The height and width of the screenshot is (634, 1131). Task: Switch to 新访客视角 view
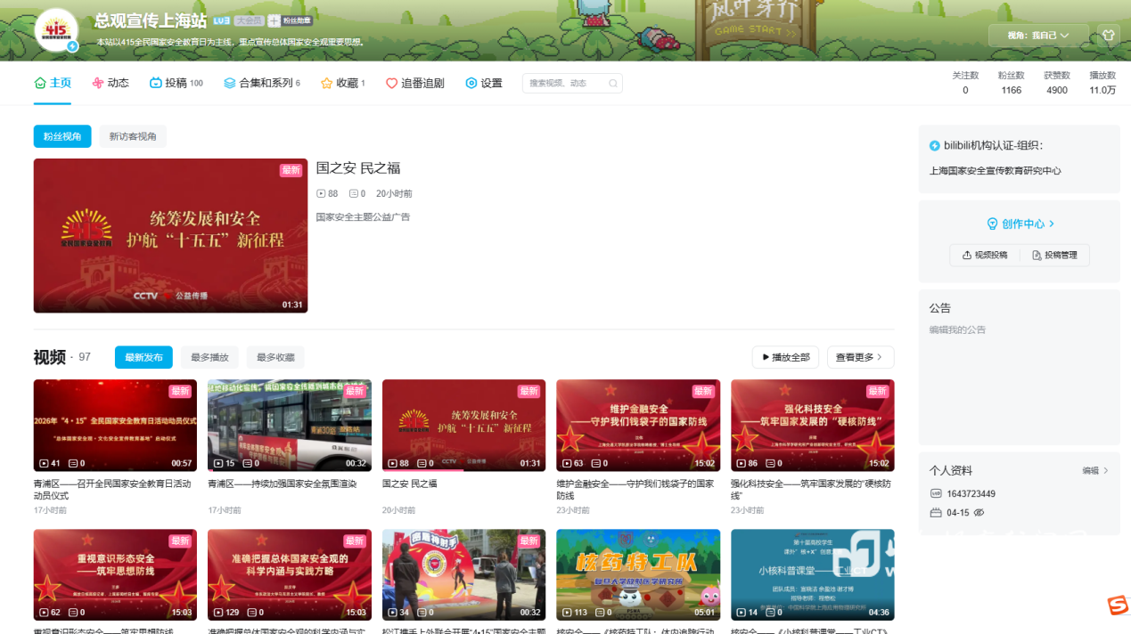pyautogui.click(x=133, y=136)
